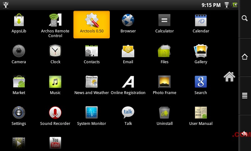
Task: Launch the YouTube app
Action: pos(55,143)
